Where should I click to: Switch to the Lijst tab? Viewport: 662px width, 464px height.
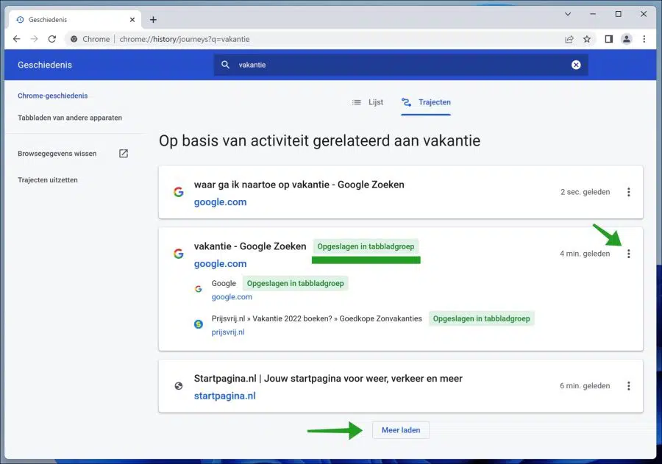click(x=368, y=102)
